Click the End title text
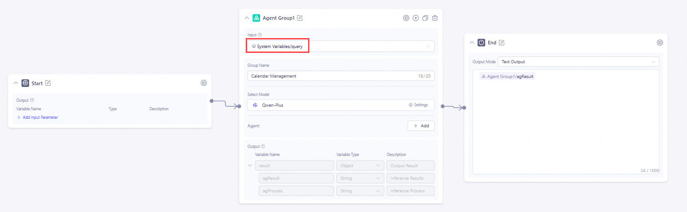Screen dimensions: 687x212 tap(492, 43)
